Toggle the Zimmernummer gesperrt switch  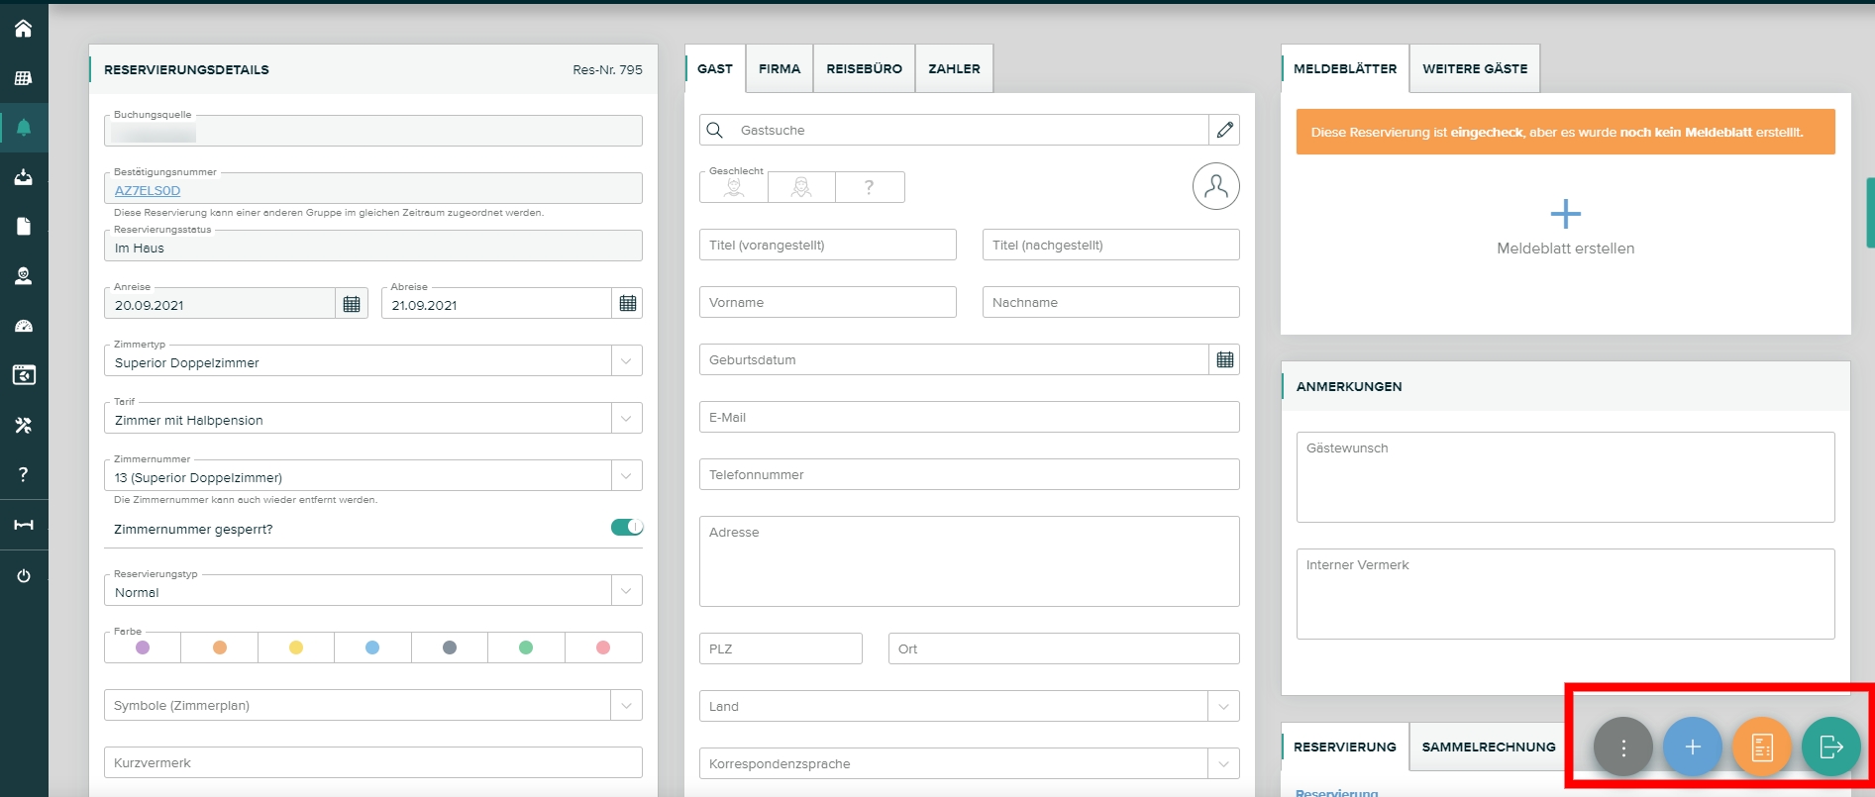click(626, 528)
